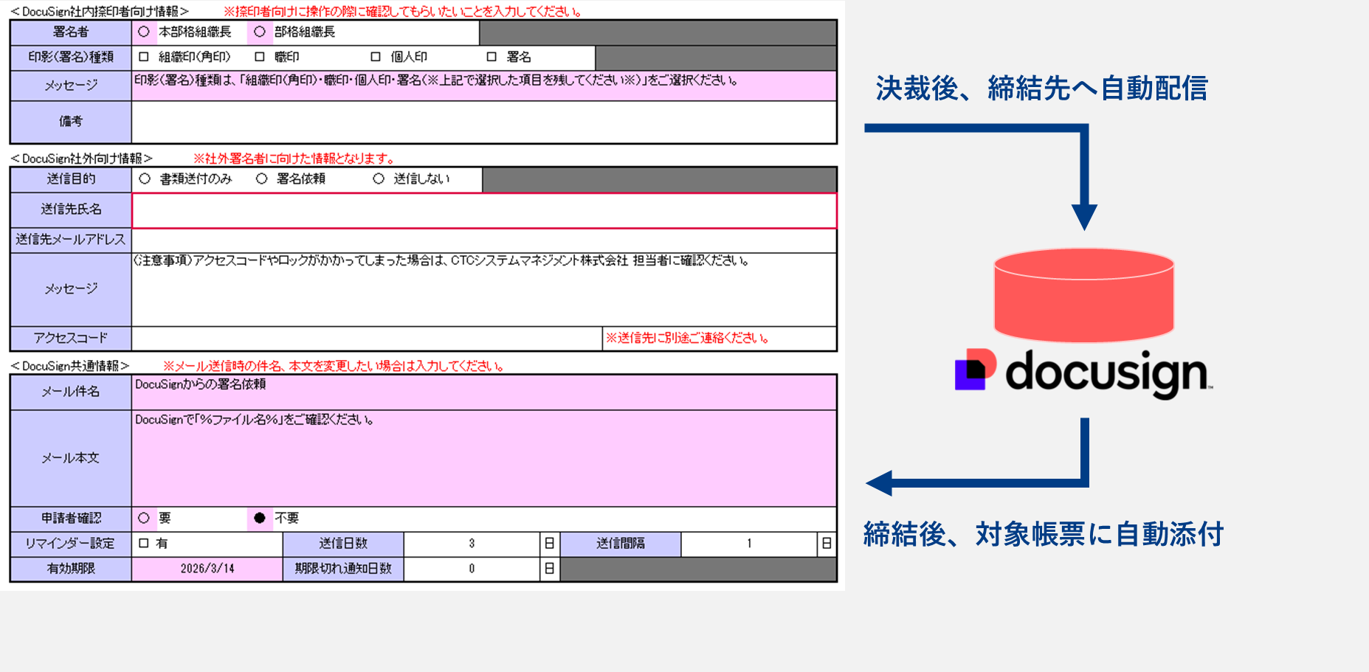Viewport: 1369px width, 672px height.
Task: Pick the 送信しない option
Action: click(x=379, y=179)
